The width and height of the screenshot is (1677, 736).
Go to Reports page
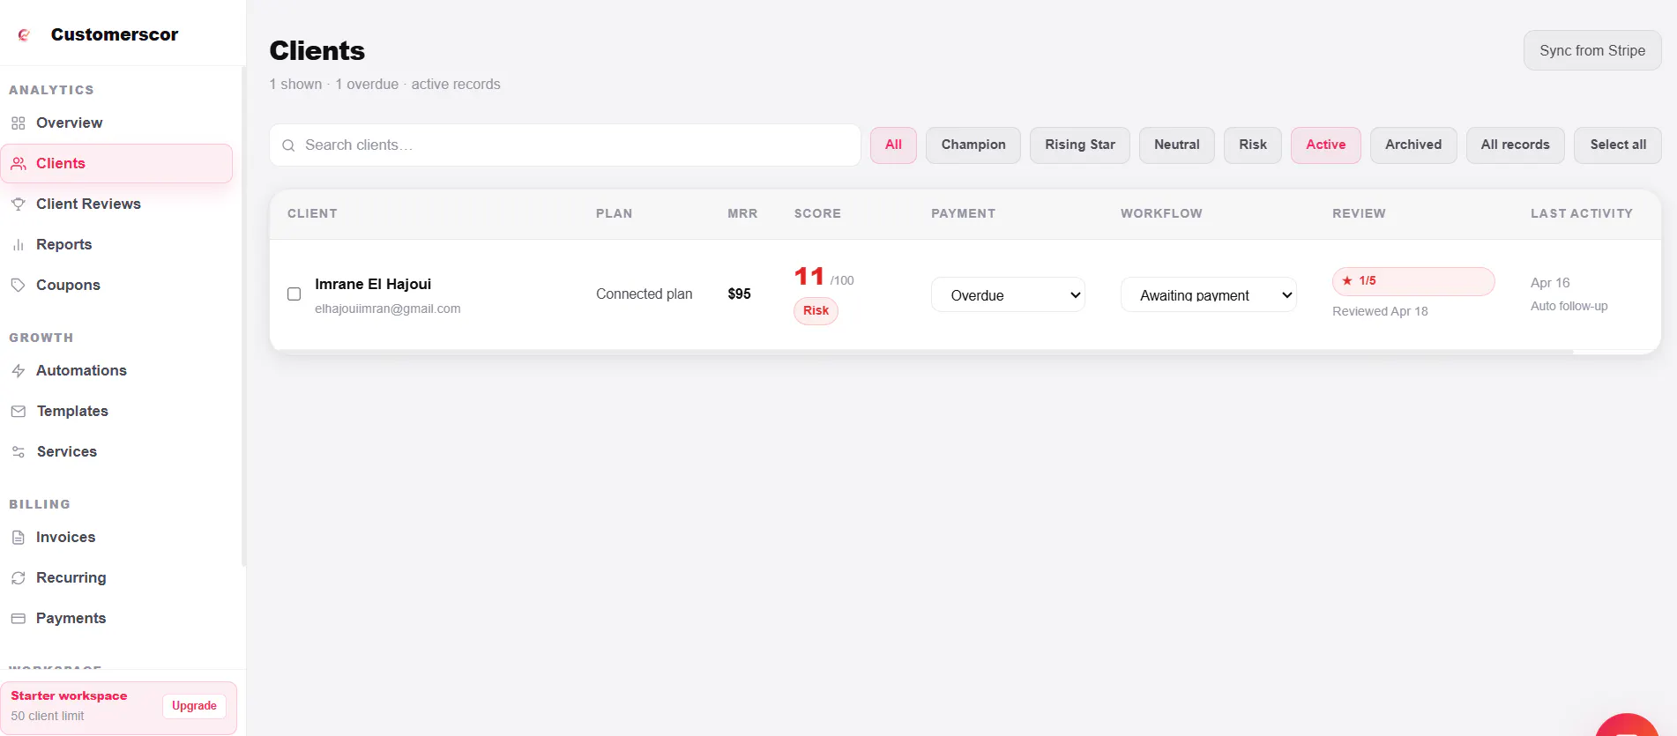coord(116,245)
